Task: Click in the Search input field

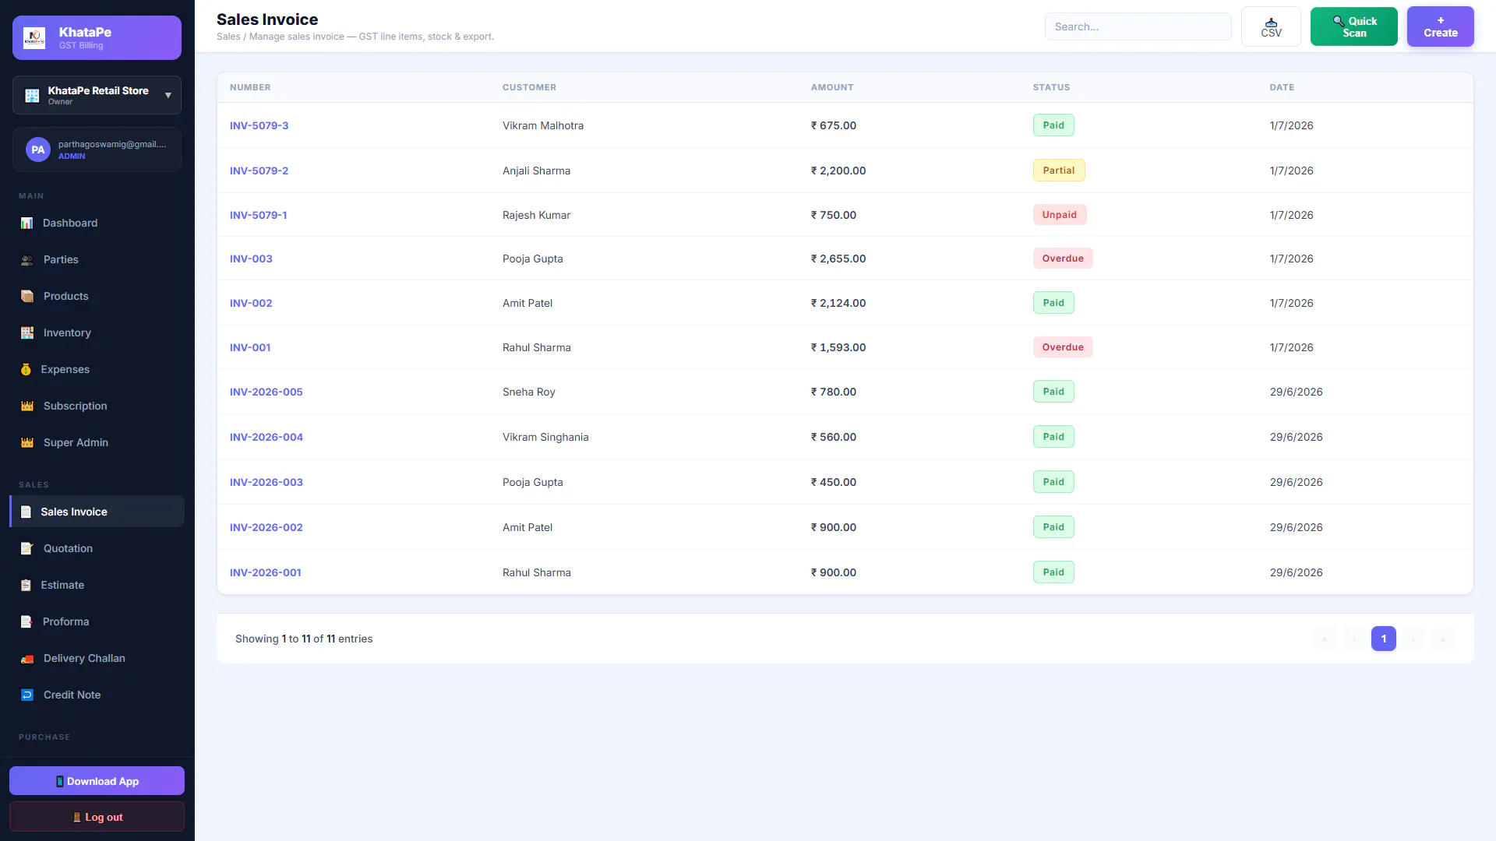Action: tap(1138, 26)
